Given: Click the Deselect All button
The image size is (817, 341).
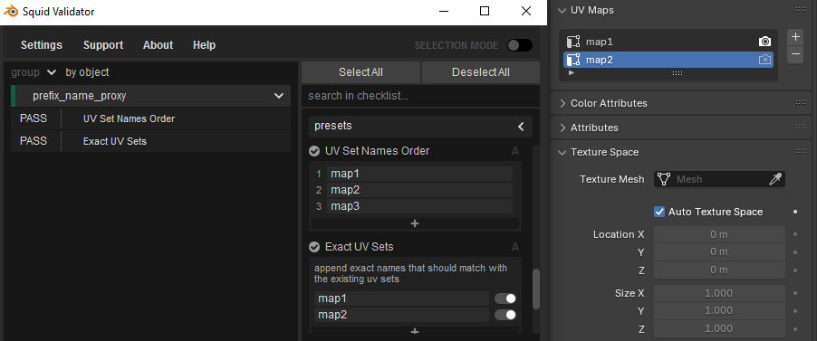Looking at the screenshot, I should pos(480,72).
